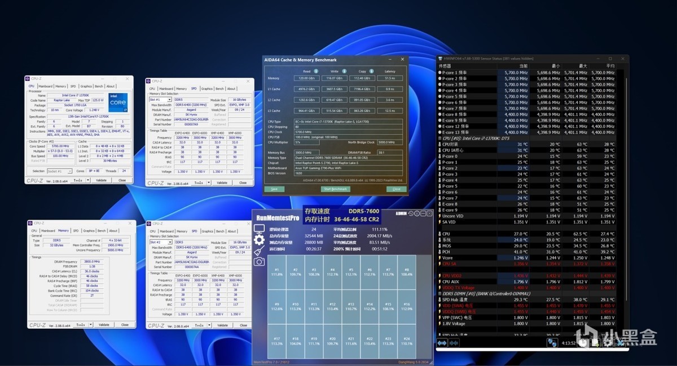Select the Uncore VID row in HWiNFO
Viewport: 677px width, 366px height.
[x=527, y=216]
